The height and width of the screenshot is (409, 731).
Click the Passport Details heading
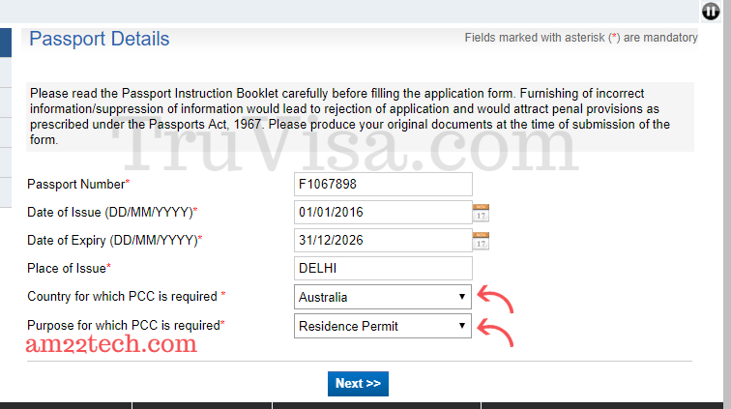pos(100,40)
